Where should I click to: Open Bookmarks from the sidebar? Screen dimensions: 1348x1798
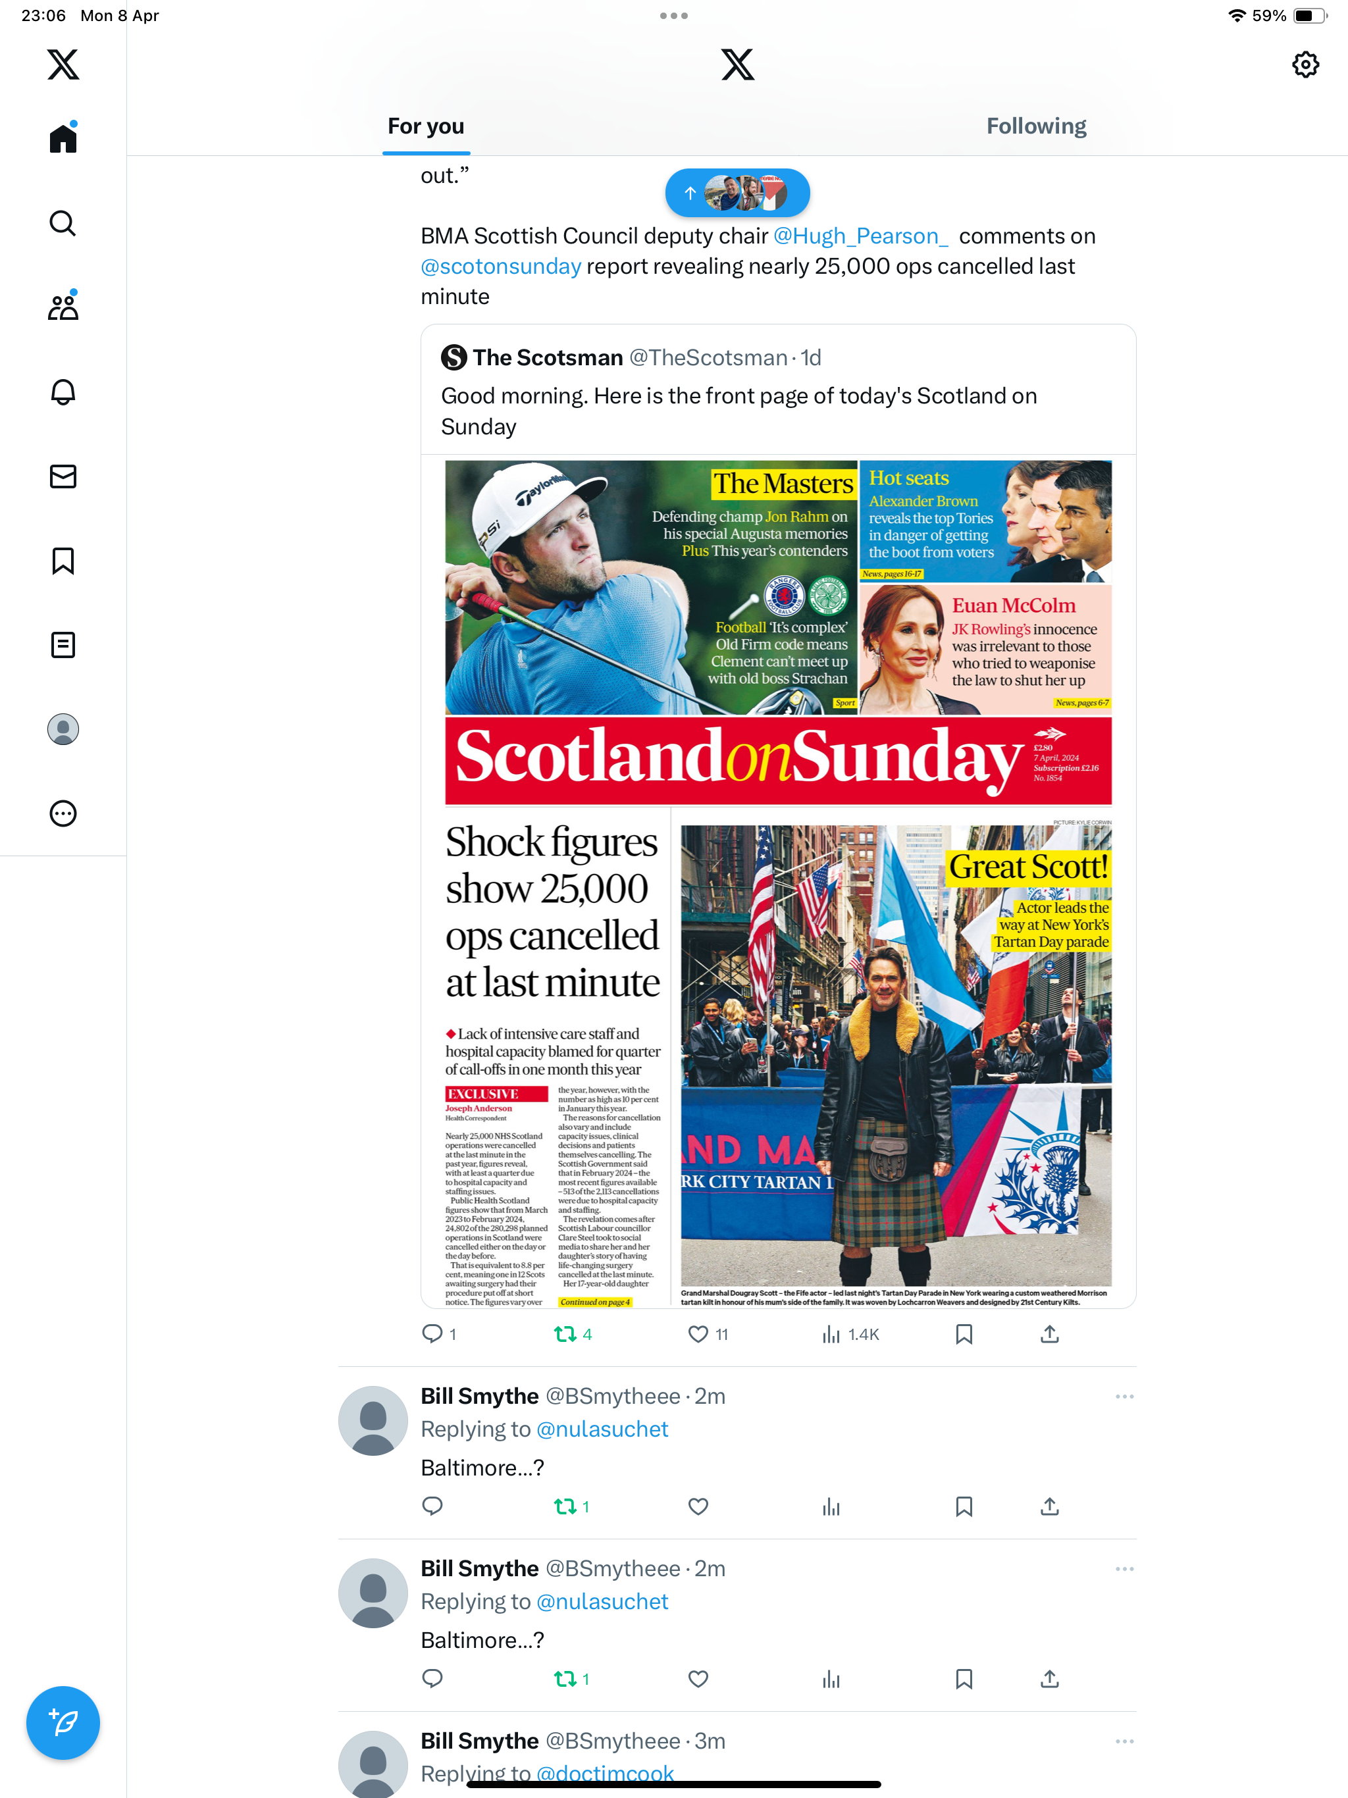pos(63,561)
